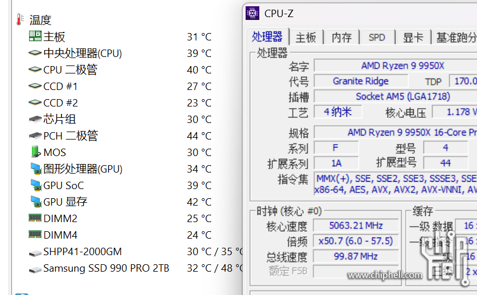Click the green capacitor icon beside MOS

coord(36,151)
